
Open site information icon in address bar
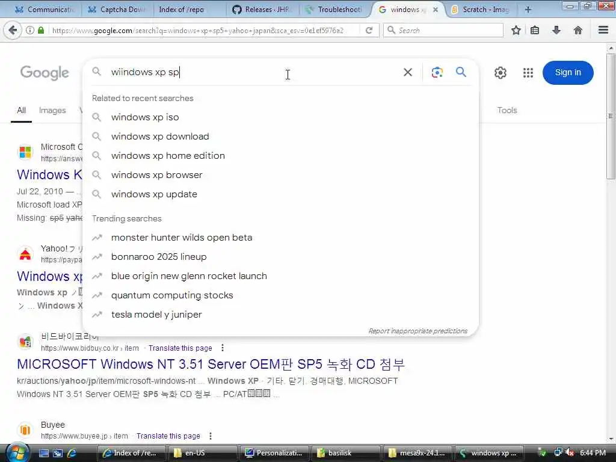tap(30, 30)
